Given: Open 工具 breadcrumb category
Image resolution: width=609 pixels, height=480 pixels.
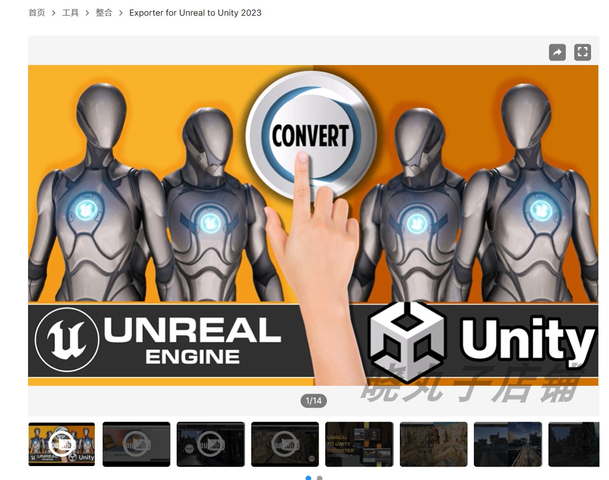Looking at the screenshot, I should (x=70, y=13).
